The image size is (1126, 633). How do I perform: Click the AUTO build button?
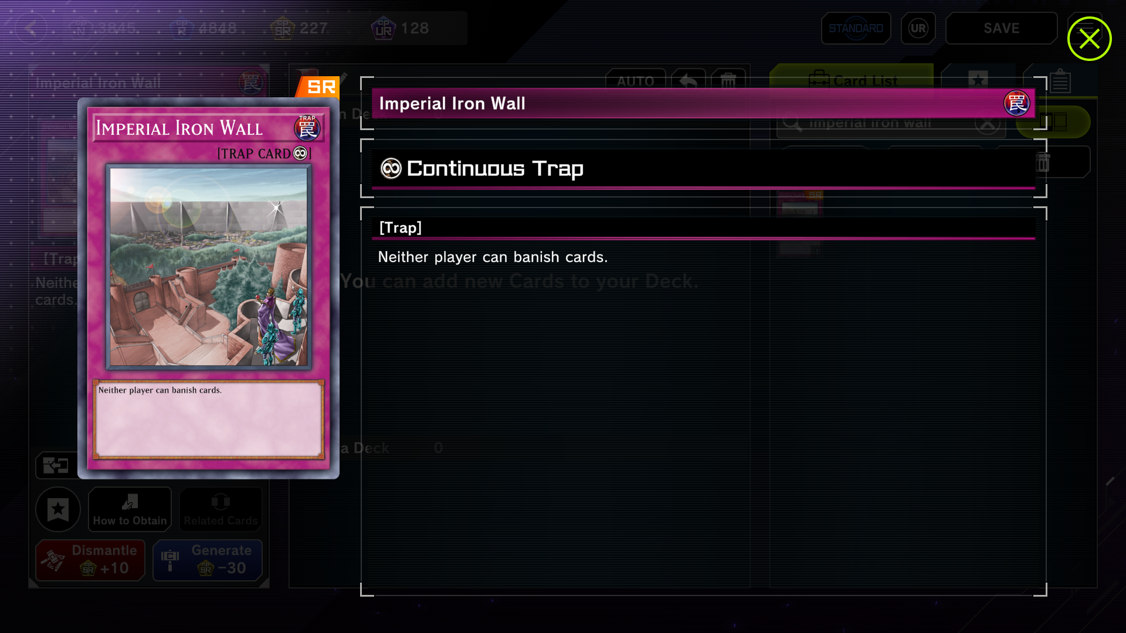(x=636, y=81)
